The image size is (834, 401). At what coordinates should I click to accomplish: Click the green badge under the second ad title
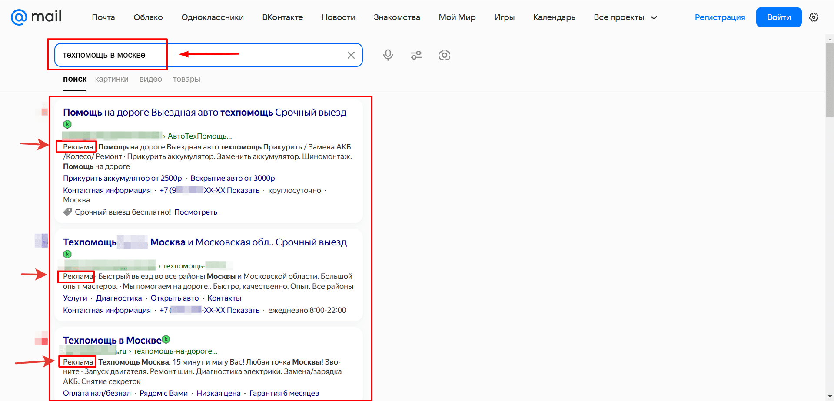67,254
